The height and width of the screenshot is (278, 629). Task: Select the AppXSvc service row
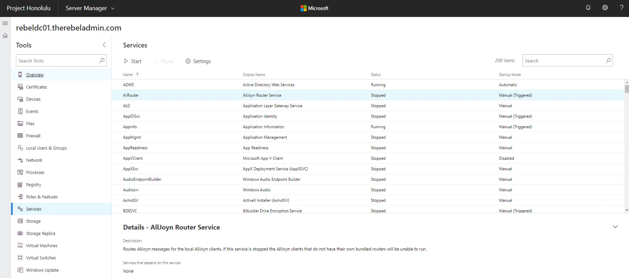(368, 169)
